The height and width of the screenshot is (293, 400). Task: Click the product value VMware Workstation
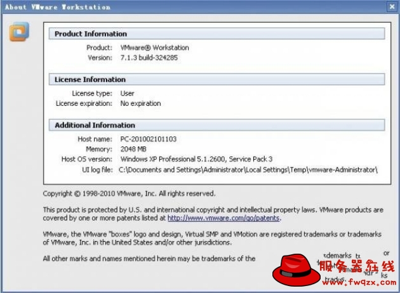[x=154, y=48]
